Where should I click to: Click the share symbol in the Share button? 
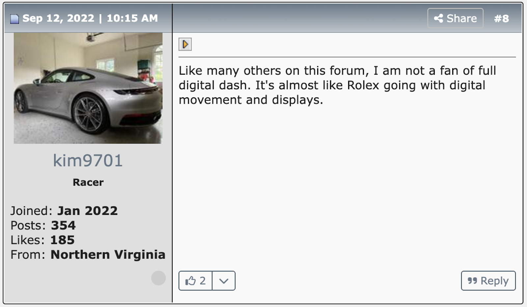438,18
